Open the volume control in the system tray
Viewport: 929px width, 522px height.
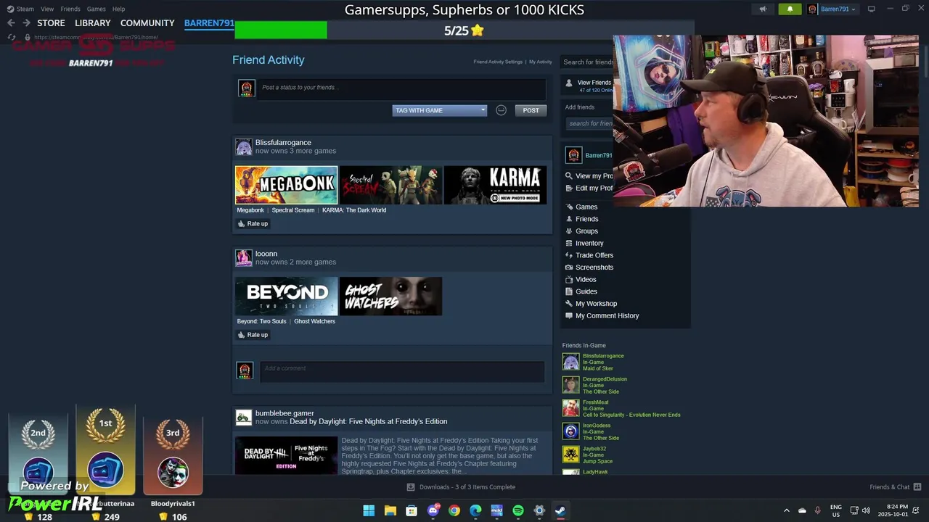(866, 510)
